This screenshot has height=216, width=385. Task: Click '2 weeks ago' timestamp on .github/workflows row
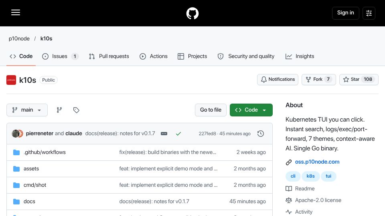point(251,152)
